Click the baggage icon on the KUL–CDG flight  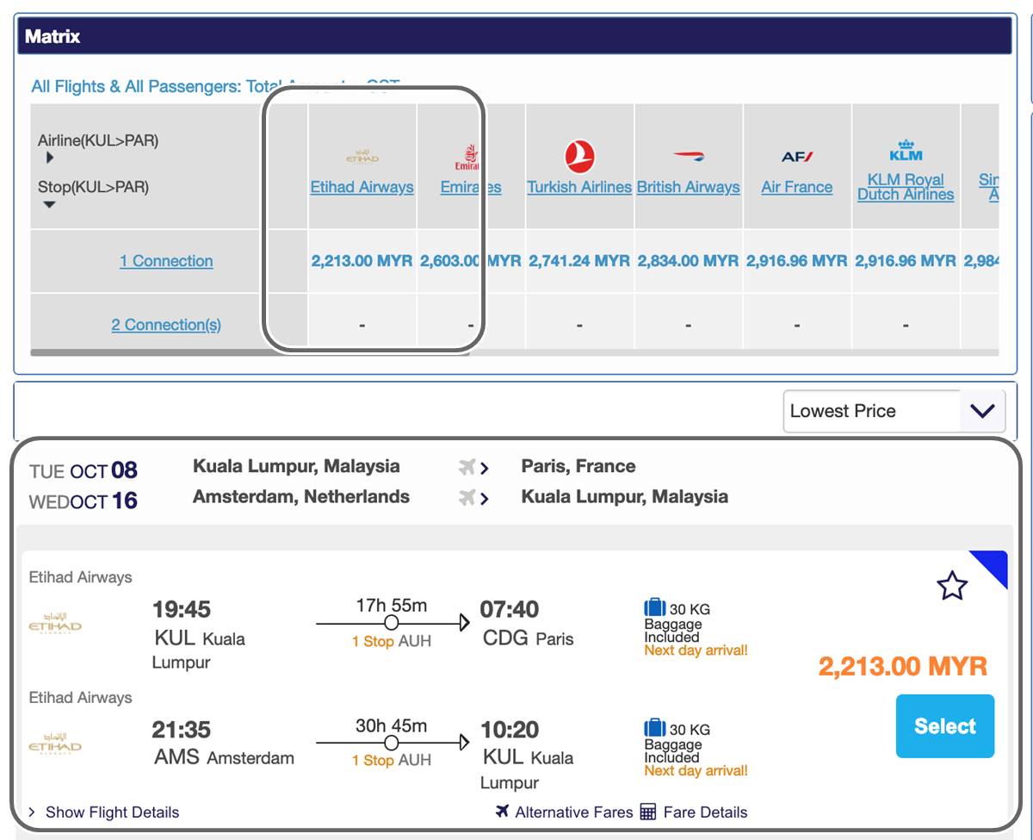(655, 608)
